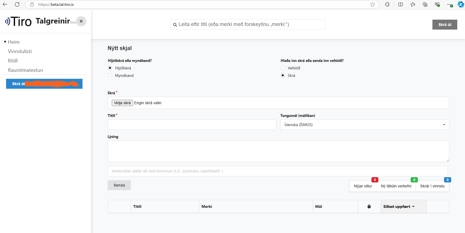The image size is (465, 233).
Task: Open browser settings and more menu
Action: coord(450,4)
